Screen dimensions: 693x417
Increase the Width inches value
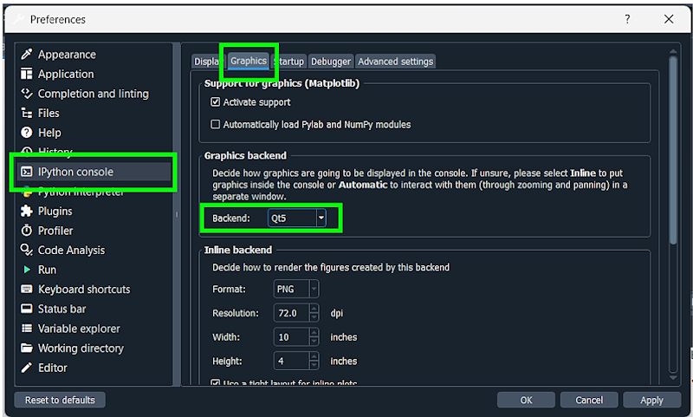tap(314, 333)
